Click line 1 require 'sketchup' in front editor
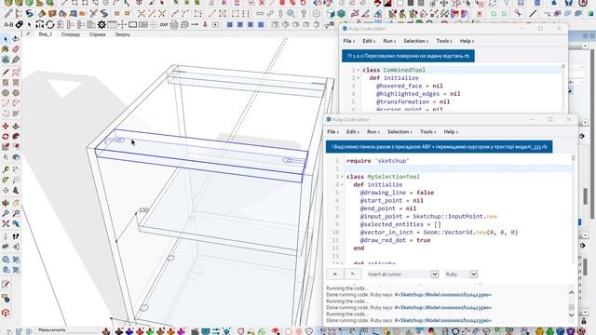596x335 pixels. tap(378, 161)
